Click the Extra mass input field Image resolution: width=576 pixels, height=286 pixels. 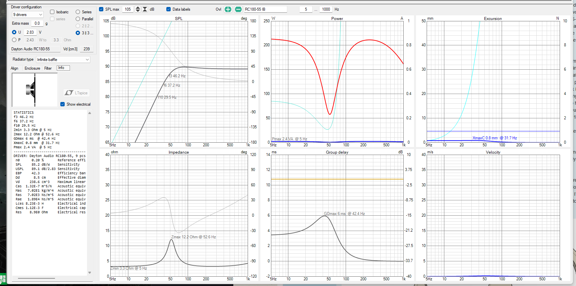37,23
